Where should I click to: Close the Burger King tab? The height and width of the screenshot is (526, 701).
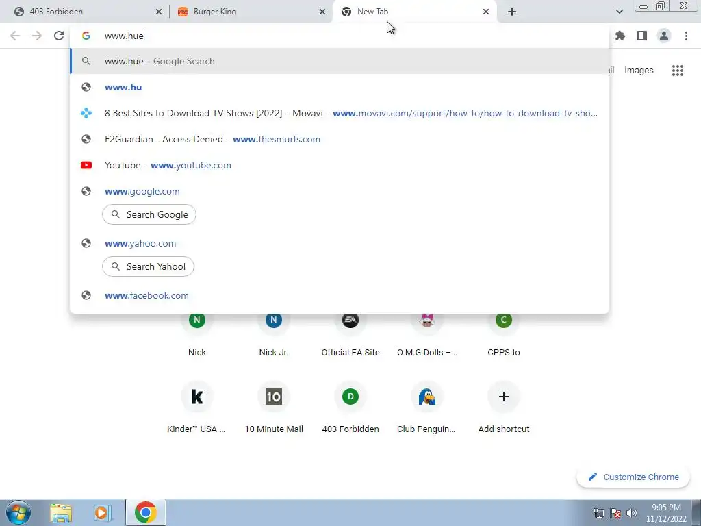322,12
